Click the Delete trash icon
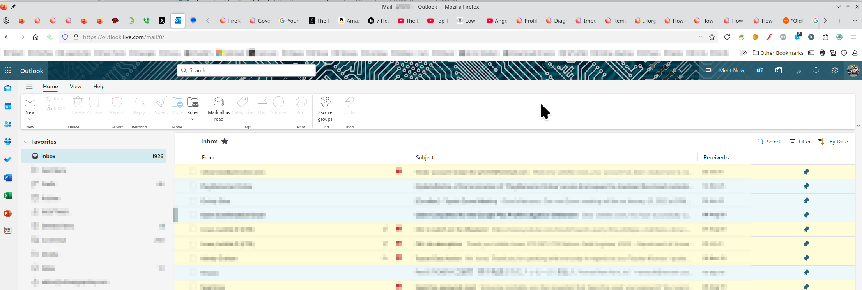862x290 pixels. 78,102
